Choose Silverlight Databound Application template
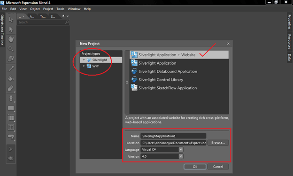The image size is (293, 176). (179, 71)
